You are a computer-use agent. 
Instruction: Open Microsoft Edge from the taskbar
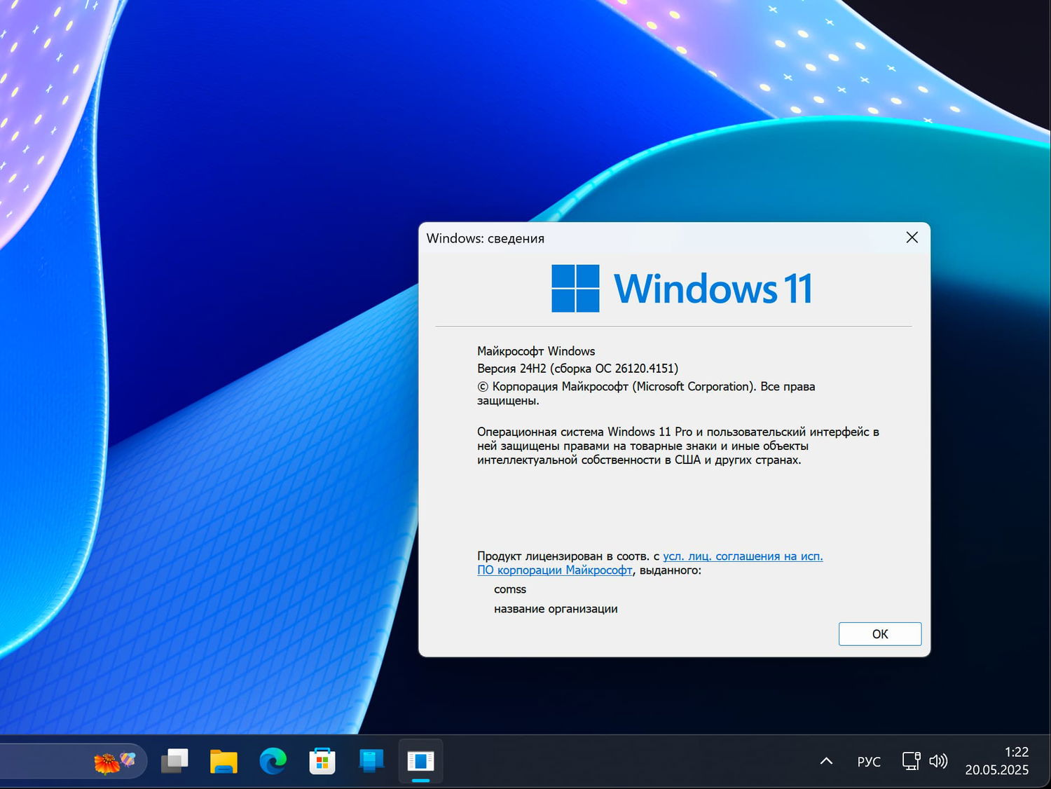click(273, 761)
